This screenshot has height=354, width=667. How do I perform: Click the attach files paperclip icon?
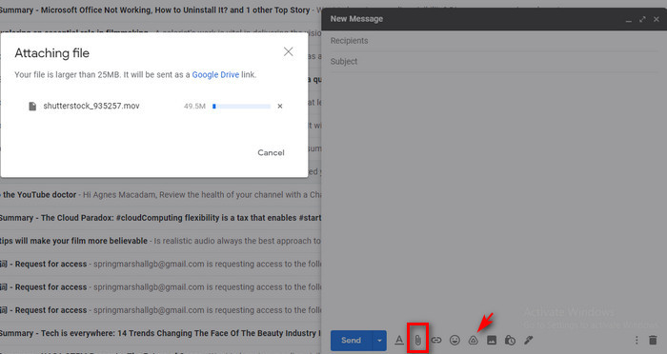coord(417,340)
